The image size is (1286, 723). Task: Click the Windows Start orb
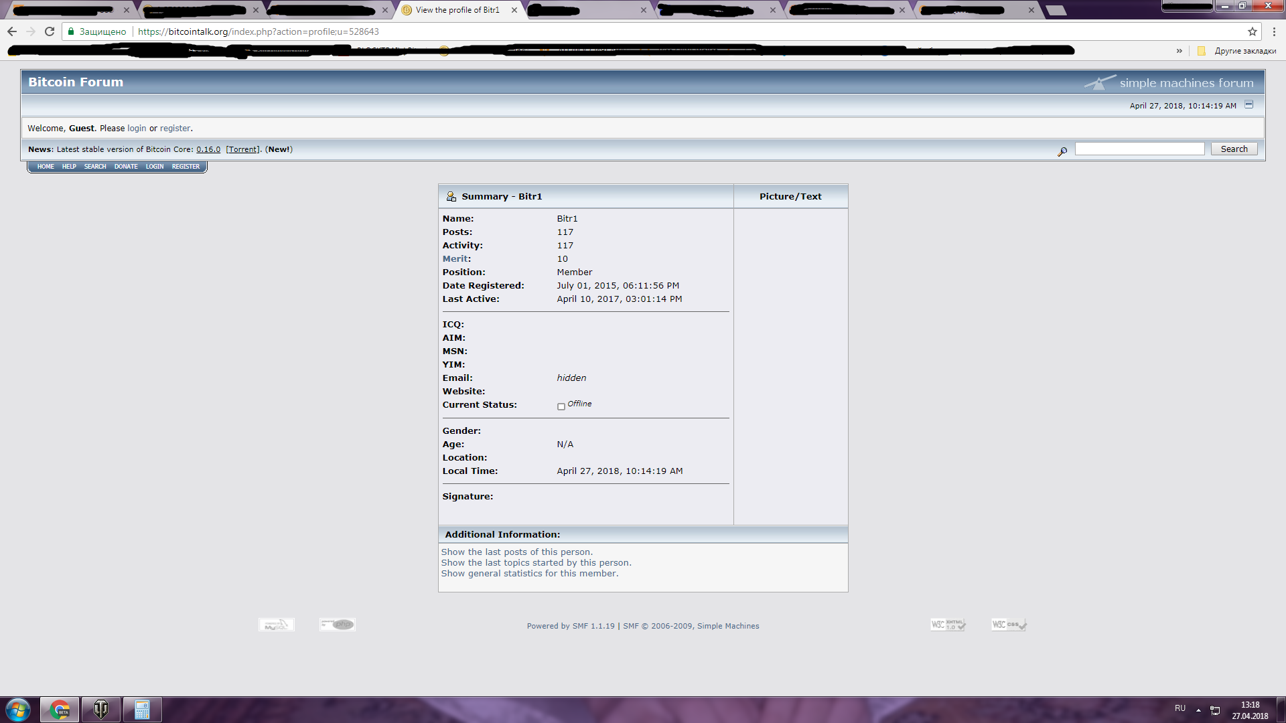(x=18, y=710)
